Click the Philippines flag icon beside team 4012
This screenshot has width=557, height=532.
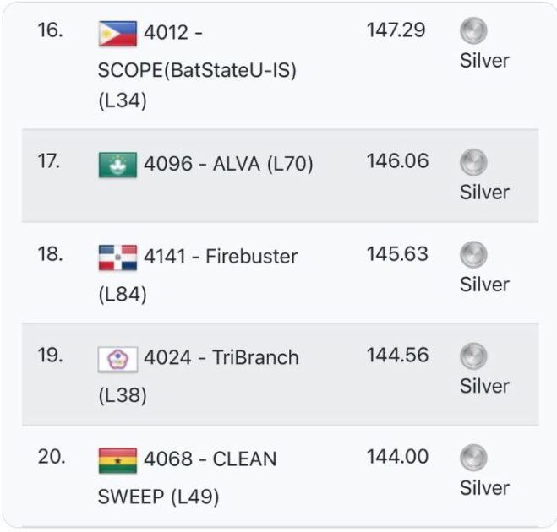point(117,34)
